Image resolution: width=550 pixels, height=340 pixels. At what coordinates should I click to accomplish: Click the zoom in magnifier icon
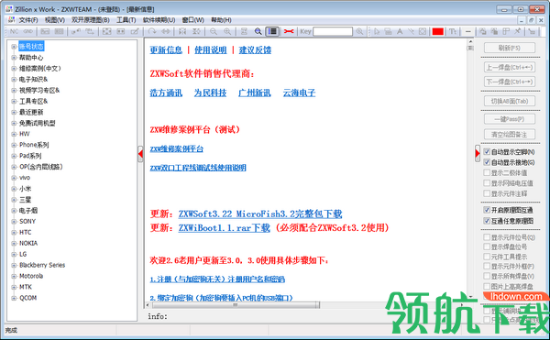pos(227,31)
